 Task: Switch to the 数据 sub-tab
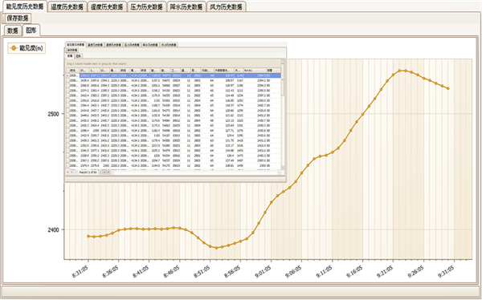pos(13,30)
